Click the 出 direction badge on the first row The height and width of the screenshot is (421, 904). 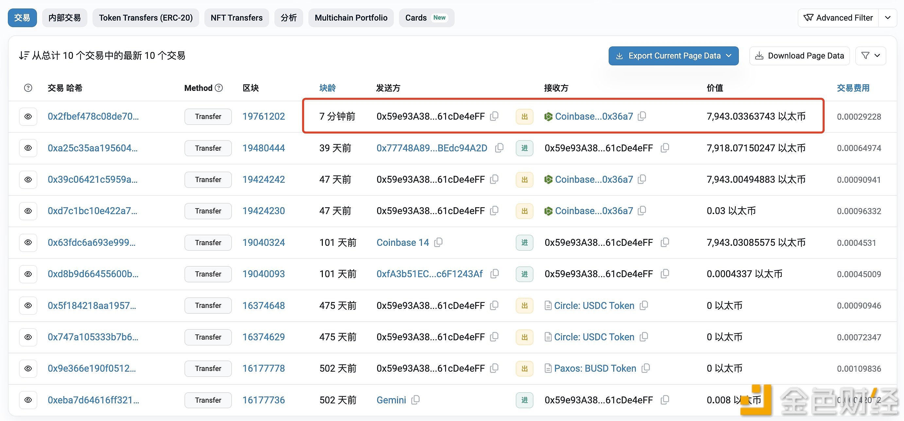pyautogui.click(x=524, y=116)
